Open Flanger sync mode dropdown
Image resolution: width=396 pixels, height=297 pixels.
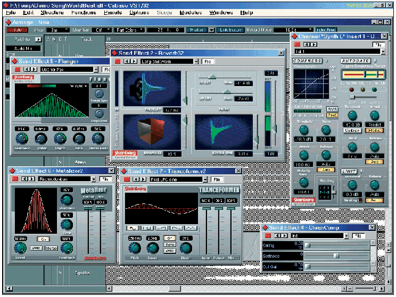click(79, 86)
